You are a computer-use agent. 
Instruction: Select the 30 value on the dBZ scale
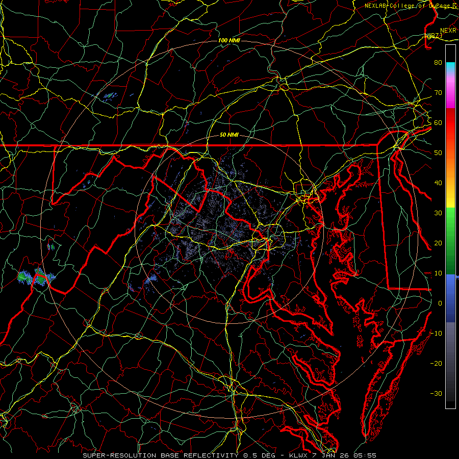(x=438, y=213)
